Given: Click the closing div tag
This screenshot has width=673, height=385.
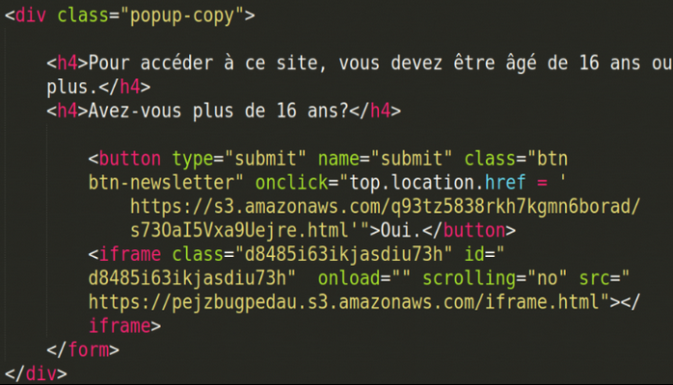Looking at the screenshot, I should [36, 373].
